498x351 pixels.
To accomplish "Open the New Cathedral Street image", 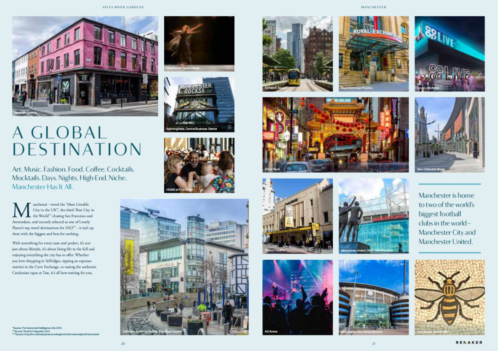I will point(450,135).
